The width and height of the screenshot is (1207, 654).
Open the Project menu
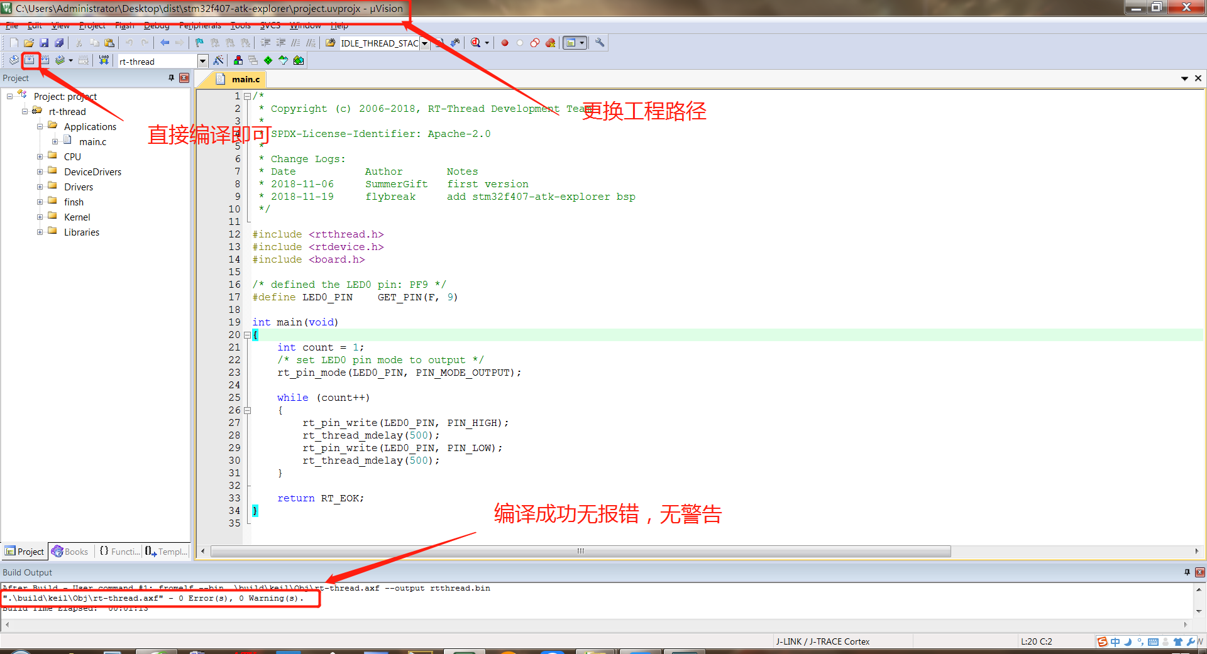pos(92,25)
